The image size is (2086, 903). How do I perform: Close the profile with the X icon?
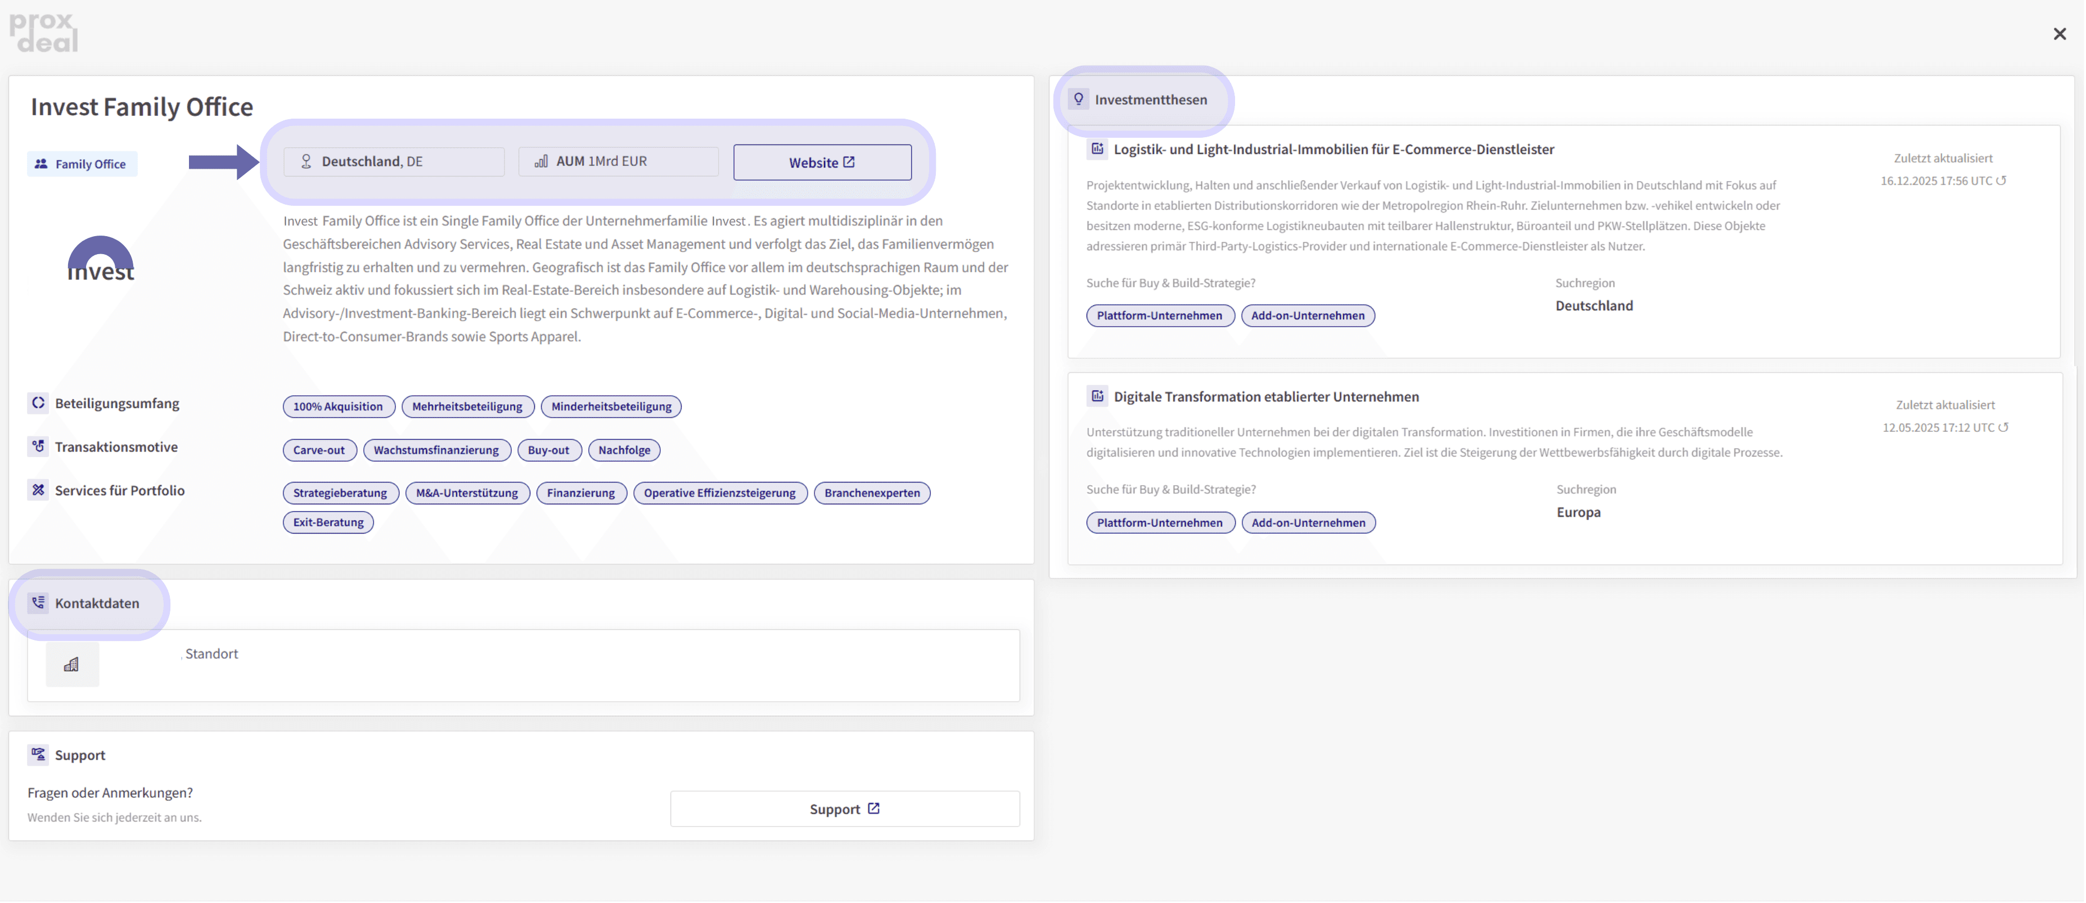[2059, 34]
